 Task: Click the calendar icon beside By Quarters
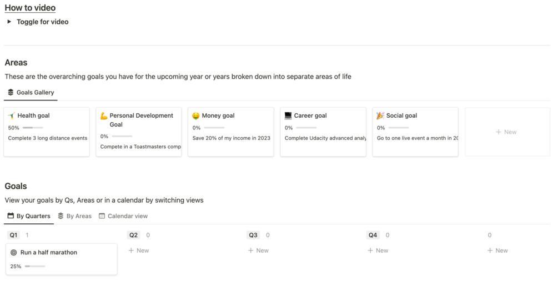11,216
